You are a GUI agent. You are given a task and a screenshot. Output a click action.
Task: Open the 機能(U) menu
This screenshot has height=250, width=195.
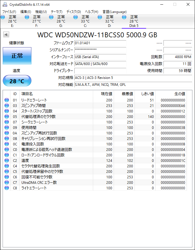[x=41, y=12]
